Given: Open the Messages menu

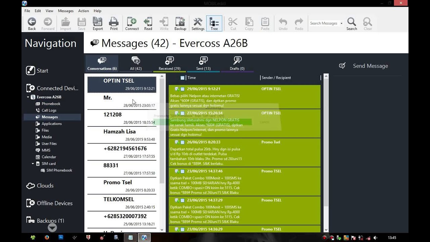Looking at the screenshot, I should 66,11.
